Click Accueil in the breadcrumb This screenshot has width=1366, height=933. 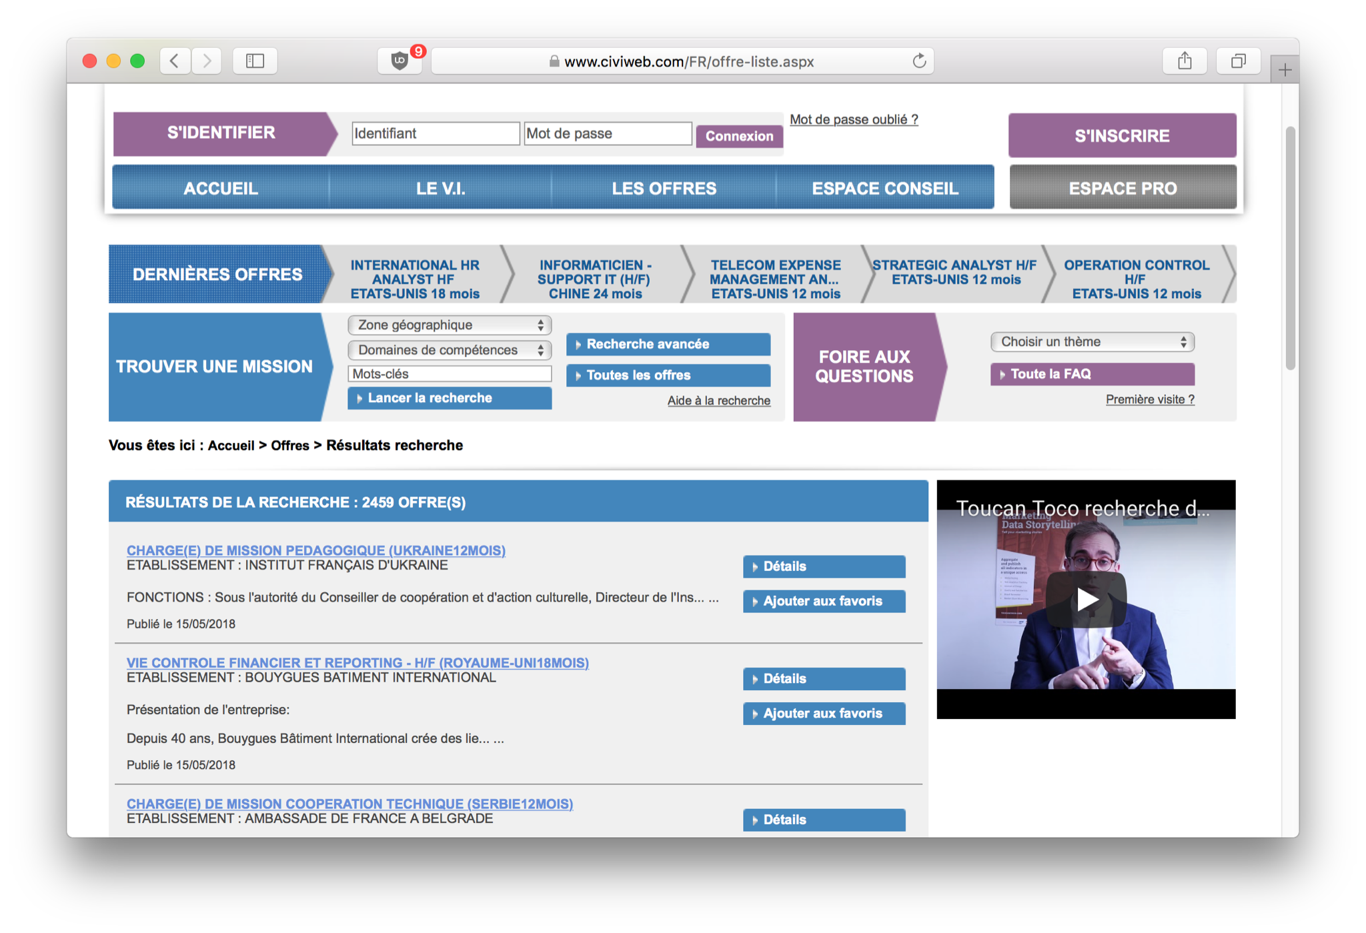click(231, 445)
